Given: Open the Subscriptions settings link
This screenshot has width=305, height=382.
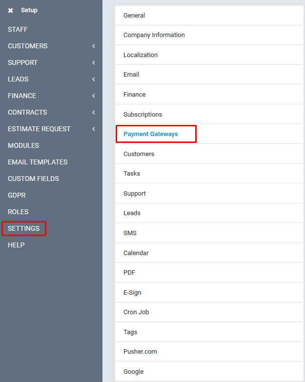Looking at the screenshot, I should pos(142,115).
